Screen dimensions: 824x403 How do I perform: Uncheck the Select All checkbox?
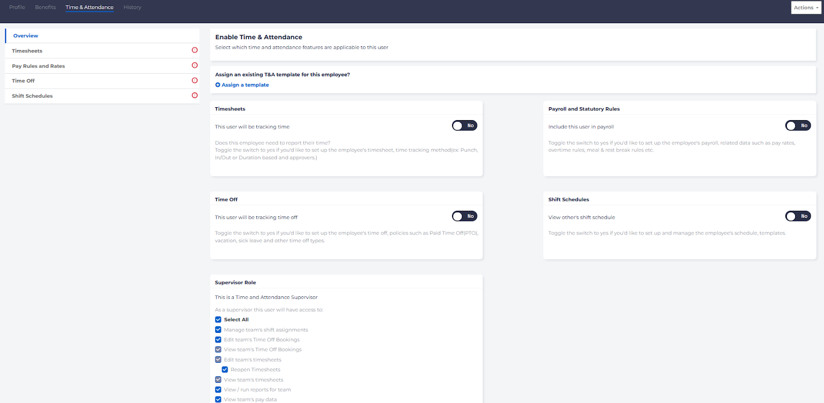[x=218, y=320]
